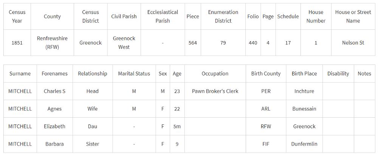Screen dimensions: 378x155
Task: Click the Greenock census district cell
Action: [90, 43]
